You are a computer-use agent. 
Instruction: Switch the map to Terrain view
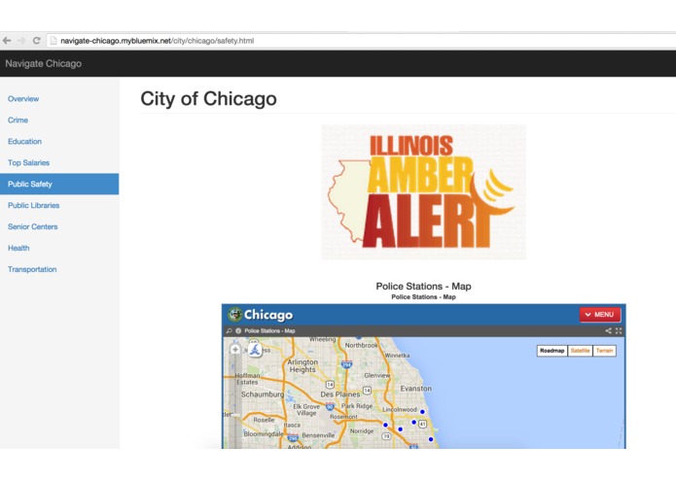click(604, 351)
